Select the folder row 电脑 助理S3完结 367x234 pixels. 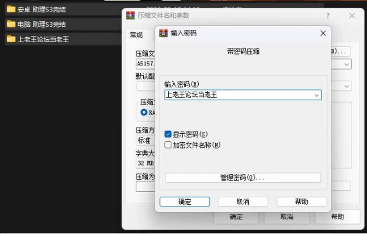pos(63,24)
